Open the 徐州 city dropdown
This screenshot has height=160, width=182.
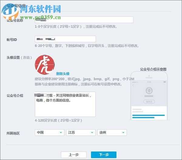(112, 132)
